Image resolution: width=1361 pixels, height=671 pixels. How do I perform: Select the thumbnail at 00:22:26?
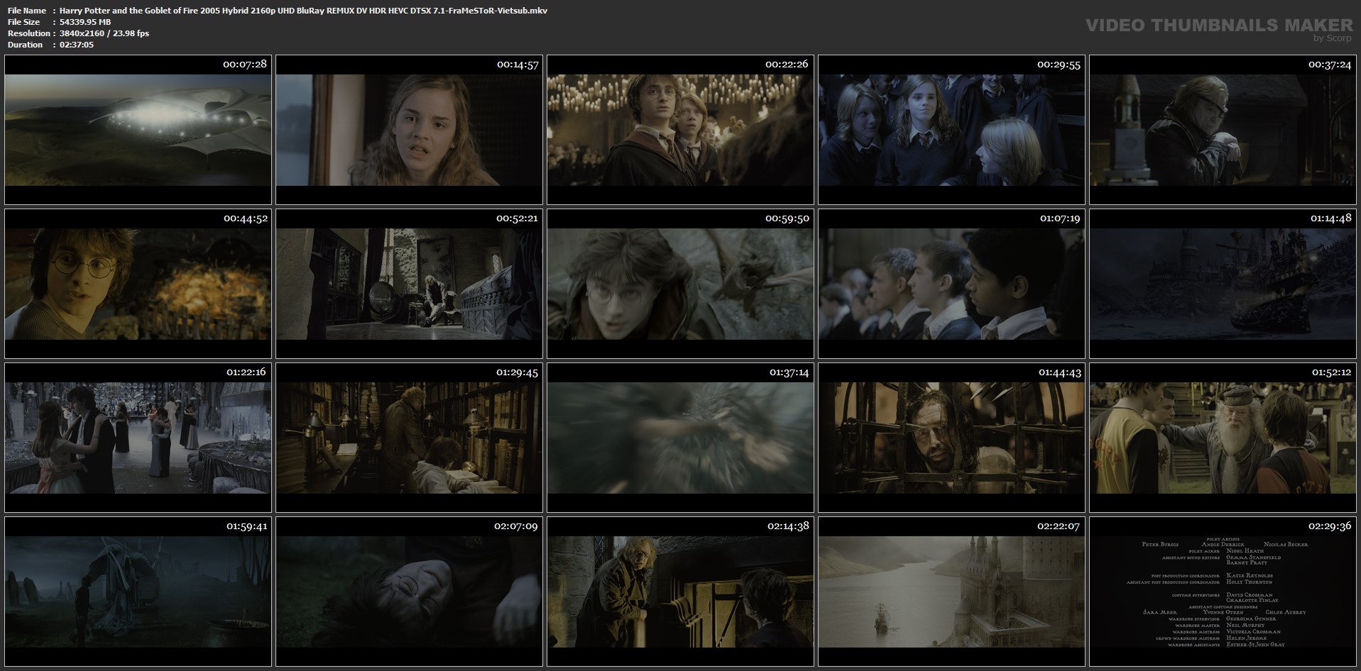680,130
